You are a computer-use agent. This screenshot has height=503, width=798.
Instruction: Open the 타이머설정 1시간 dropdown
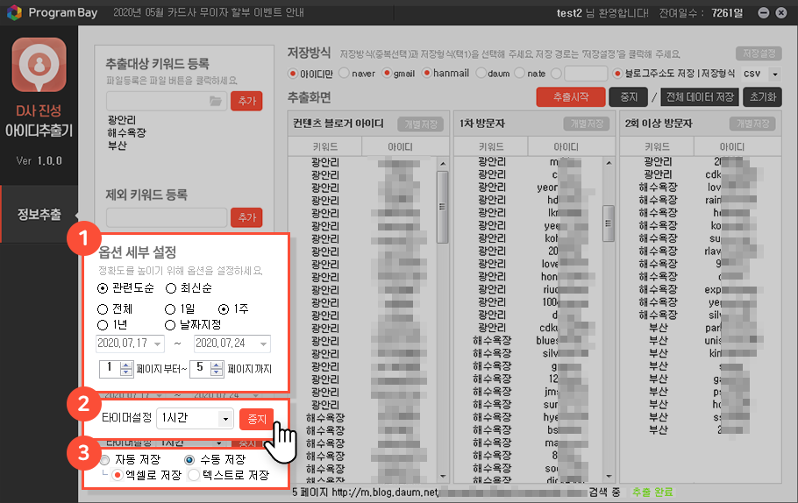225,418
